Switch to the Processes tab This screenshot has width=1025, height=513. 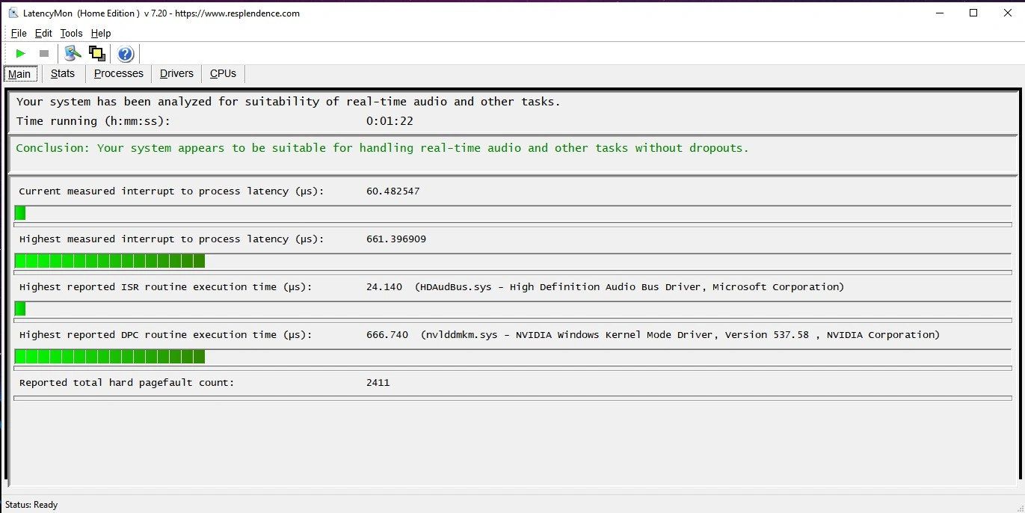click(118, 73)
